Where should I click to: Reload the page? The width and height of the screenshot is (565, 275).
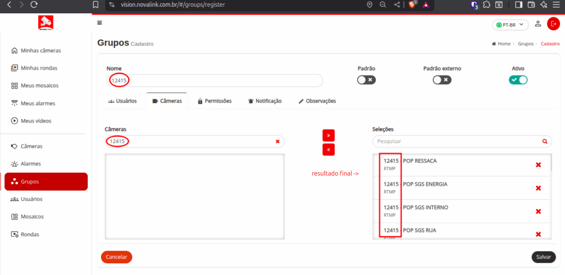(x=34, y=4)
